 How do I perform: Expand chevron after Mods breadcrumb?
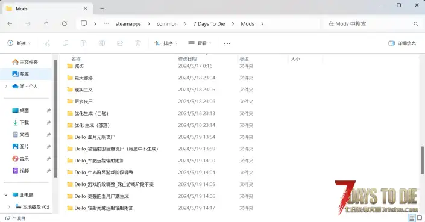click(x=262, y=24)
